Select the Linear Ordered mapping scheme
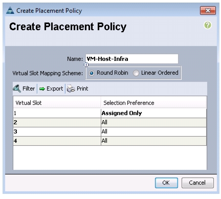Viewport: 221px width, 199px height. [x=136, y=73]
